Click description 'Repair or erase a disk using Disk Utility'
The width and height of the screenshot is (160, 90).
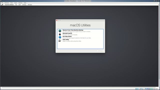[x=72, y=41]
